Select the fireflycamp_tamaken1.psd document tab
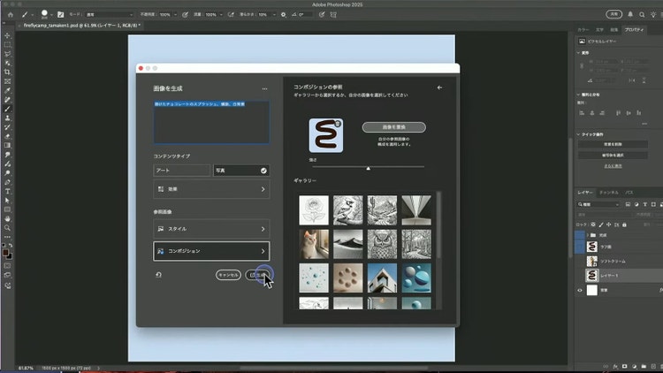The image size is (663, 373). [81, 26]
